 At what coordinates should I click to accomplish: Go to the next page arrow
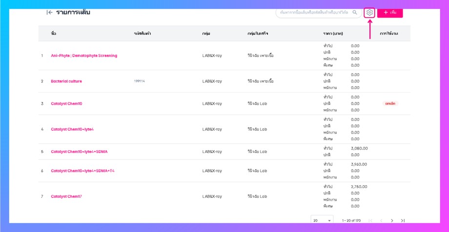(x=392, y=221)
